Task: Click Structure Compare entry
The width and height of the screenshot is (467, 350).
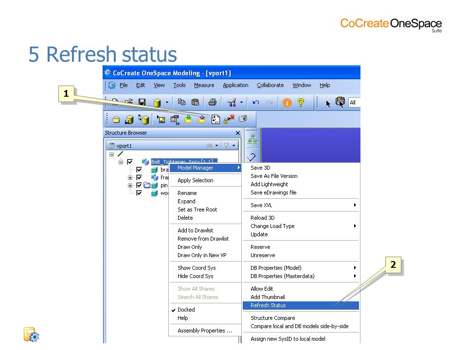Action: 301,318
